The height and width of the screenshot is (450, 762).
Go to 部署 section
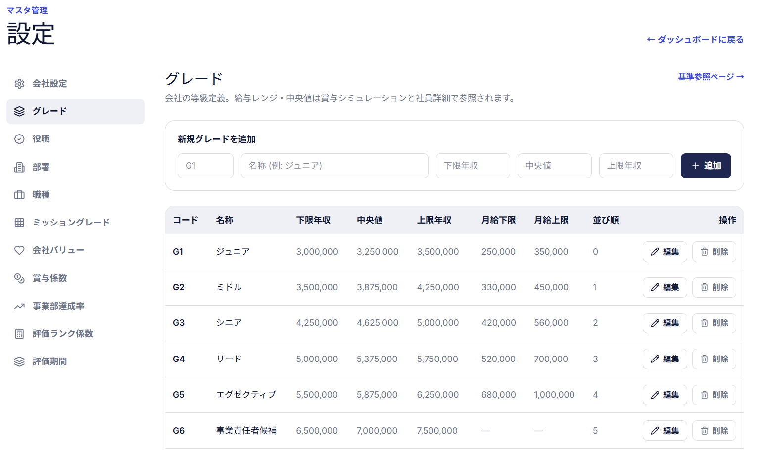76,167
